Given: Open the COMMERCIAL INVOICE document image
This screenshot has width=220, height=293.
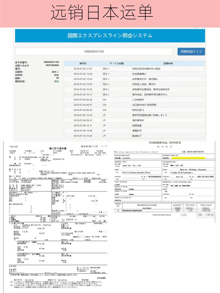Looking at the screenshot, I should click(165, 181).
